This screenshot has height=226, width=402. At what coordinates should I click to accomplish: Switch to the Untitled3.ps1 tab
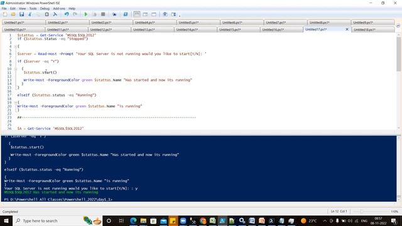click(111, 23)
